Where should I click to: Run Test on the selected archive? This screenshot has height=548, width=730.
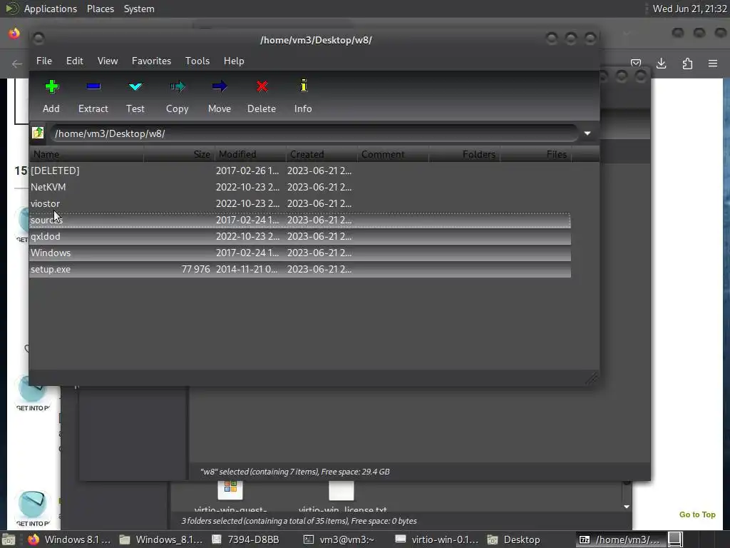coord(135,86)
